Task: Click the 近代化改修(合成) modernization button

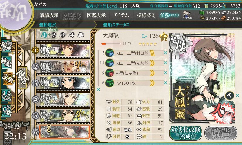Action: coord(186,133)
